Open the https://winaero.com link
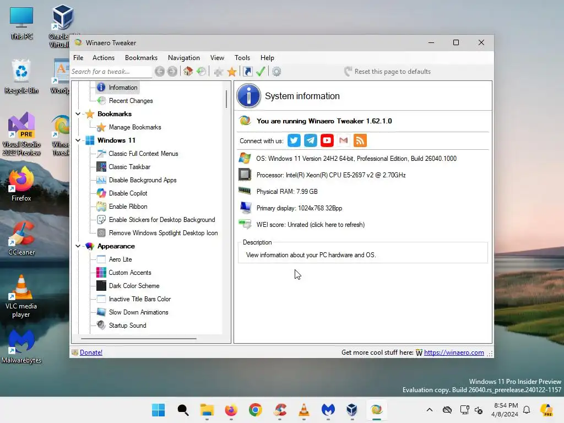This screenshot has width=564, height=423. [454, 352]
